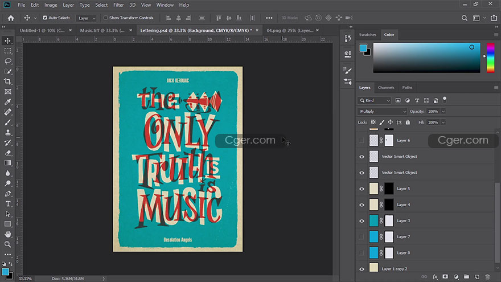The image size is (501, 282).
Task: Select the Move tool
Action: coord(7,40)
